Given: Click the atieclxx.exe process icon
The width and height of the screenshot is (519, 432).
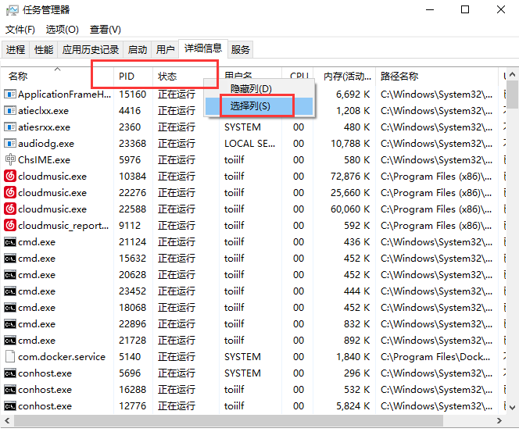Looking at the screenshot, I should 10,111.
